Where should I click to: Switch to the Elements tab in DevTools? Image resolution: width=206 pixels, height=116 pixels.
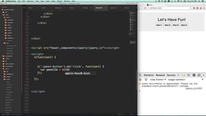(x=149, y=75)
